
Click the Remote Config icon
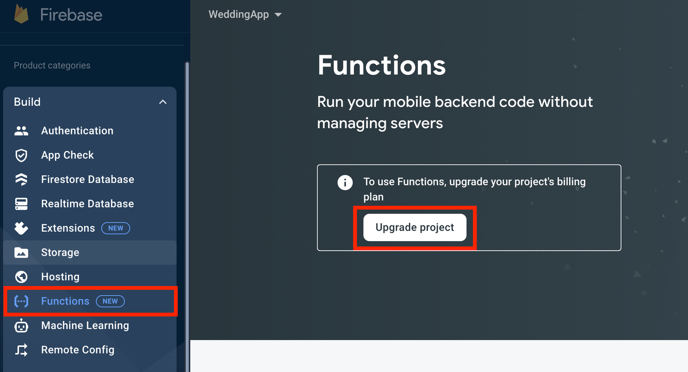tap(21, 350)
